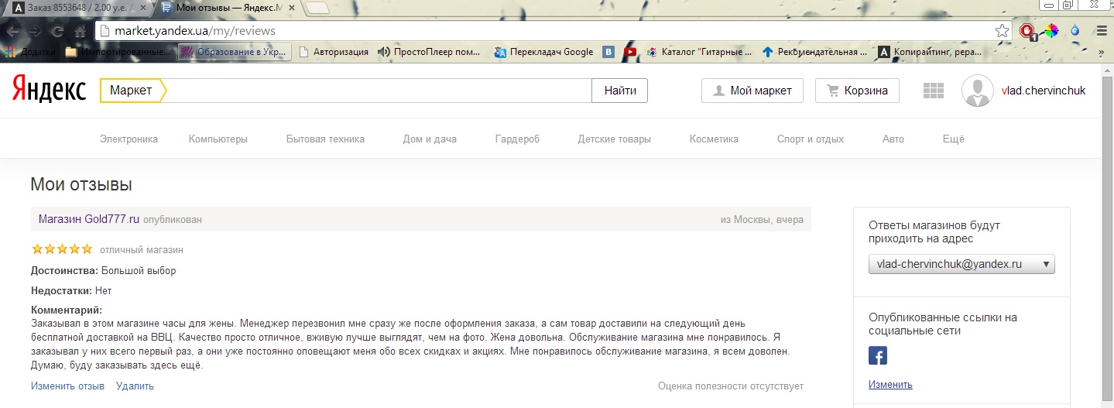The height and width of the screenshot is (408, 1114).
Task: Click the Найти search button
Action: (620, 91)
